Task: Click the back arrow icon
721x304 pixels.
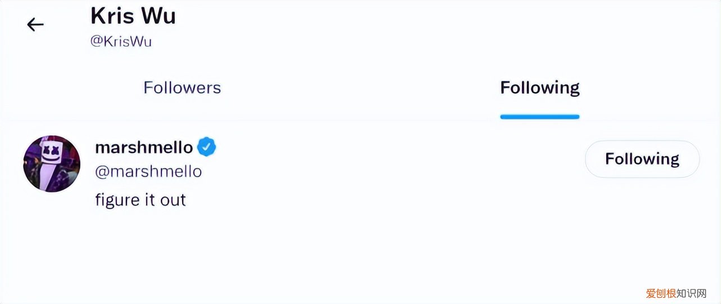Action: click(35, 25)
